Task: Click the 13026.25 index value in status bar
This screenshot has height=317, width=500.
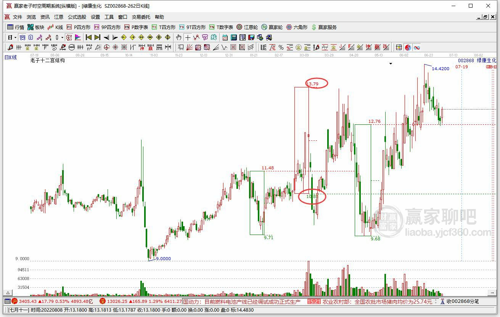Action: [117, 301]
